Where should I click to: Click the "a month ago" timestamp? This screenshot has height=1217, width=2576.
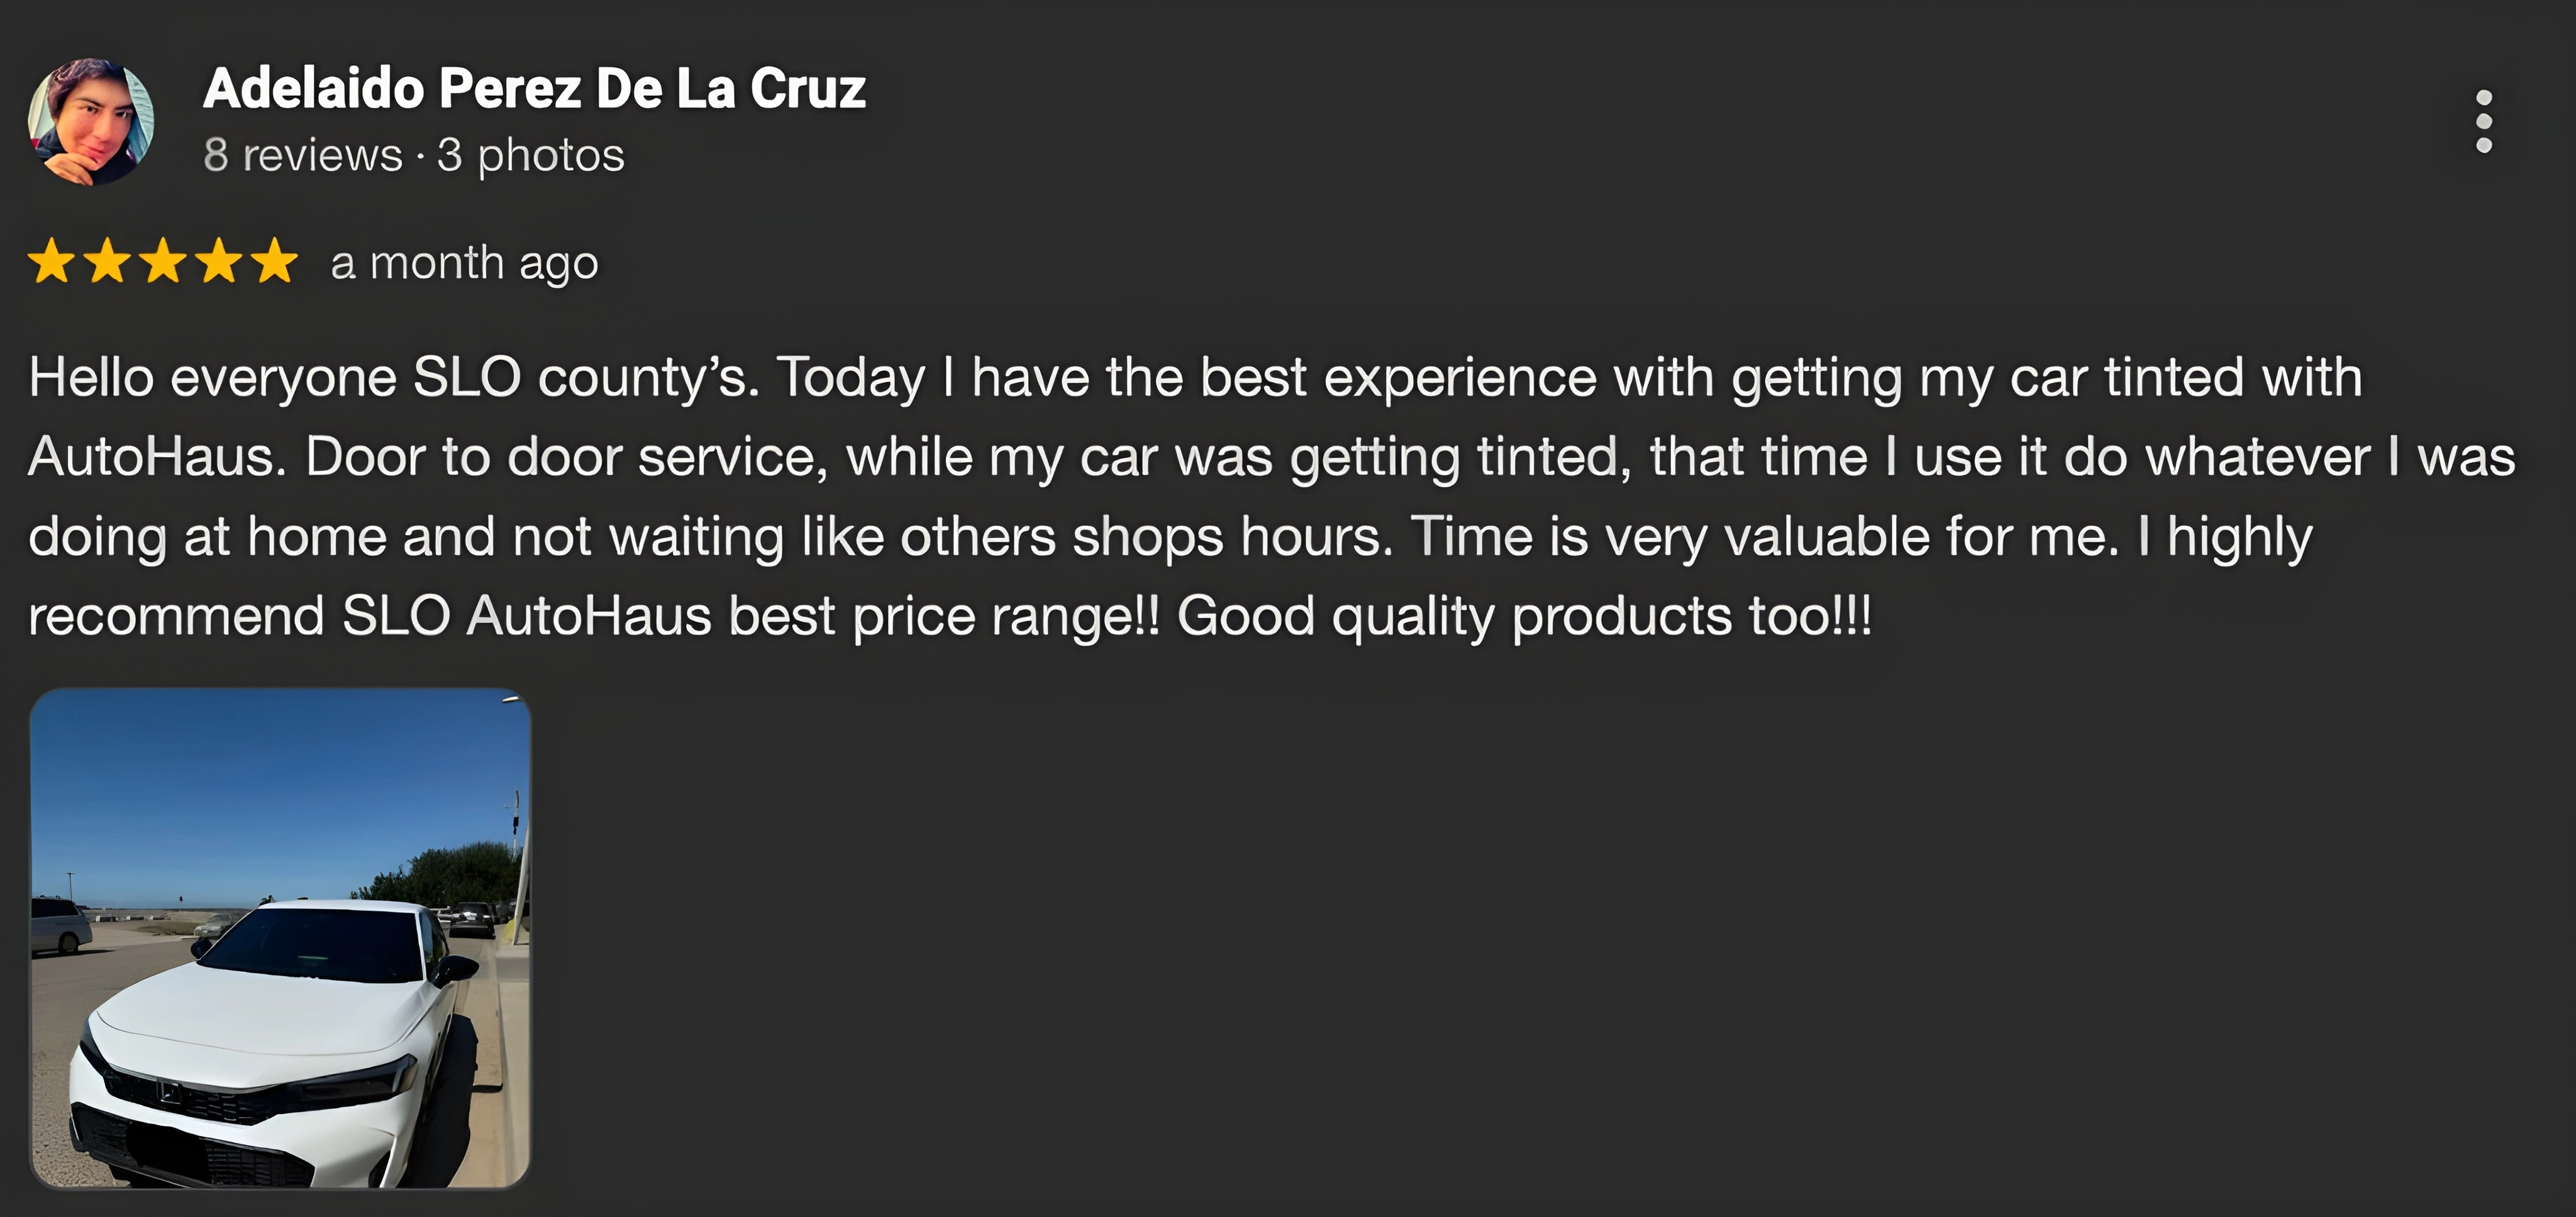464,263
